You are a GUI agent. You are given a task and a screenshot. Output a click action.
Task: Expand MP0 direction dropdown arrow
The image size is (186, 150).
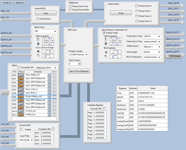pyautogui.click(x=49, y=75)
